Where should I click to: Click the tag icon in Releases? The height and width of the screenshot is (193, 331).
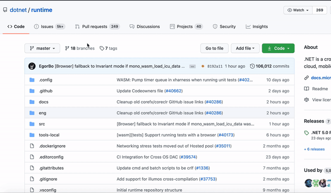[307, 133]
